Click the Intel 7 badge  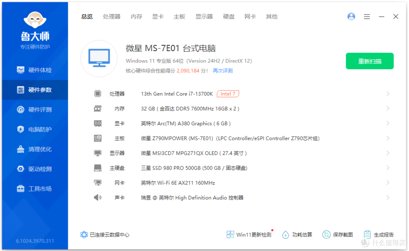click(228, 94)
